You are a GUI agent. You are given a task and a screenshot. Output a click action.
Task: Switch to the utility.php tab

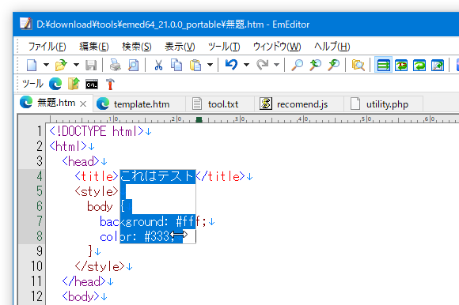[x=383, y=104]
